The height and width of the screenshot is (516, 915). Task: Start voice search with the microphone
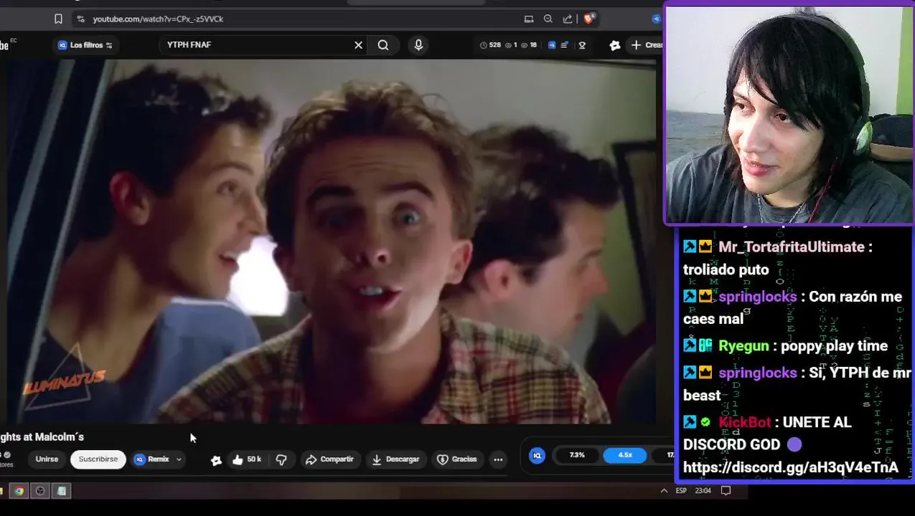[x=418, y=45]
